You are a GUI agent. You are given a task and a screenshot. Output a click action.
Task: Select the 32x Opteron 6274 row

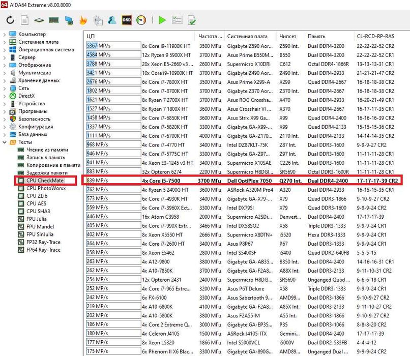click(x=242, y=172)
